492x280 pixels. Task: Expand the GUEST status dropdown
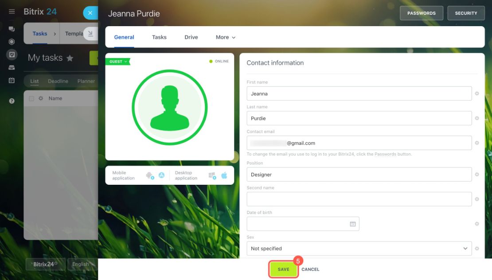point(118,62)
